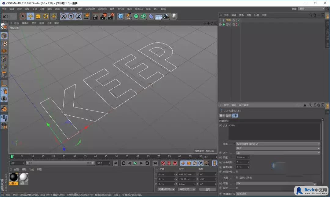
Task: Open the Octane menu
Action: [x=139, y=9]
